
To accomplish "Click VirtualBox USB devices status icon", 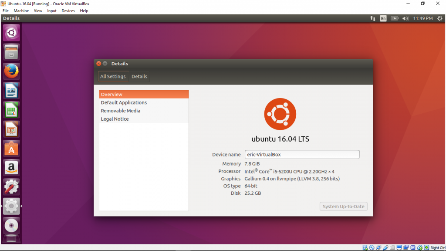I will click(x=385, y=248).
